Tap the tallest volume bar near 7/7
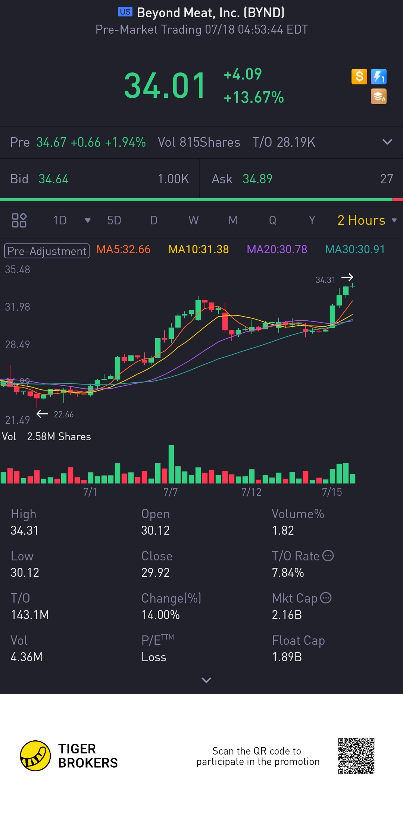 [171, 464]
